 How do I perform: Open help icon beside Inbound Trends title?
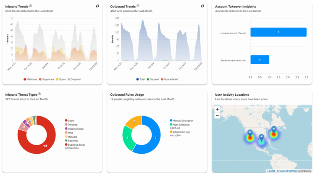pos(31,6)
